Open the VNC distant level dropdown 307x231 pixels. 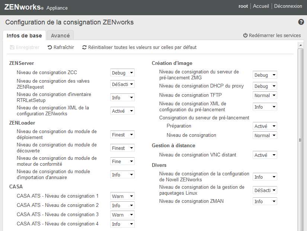pyautogui.click(x=265, y=155)
